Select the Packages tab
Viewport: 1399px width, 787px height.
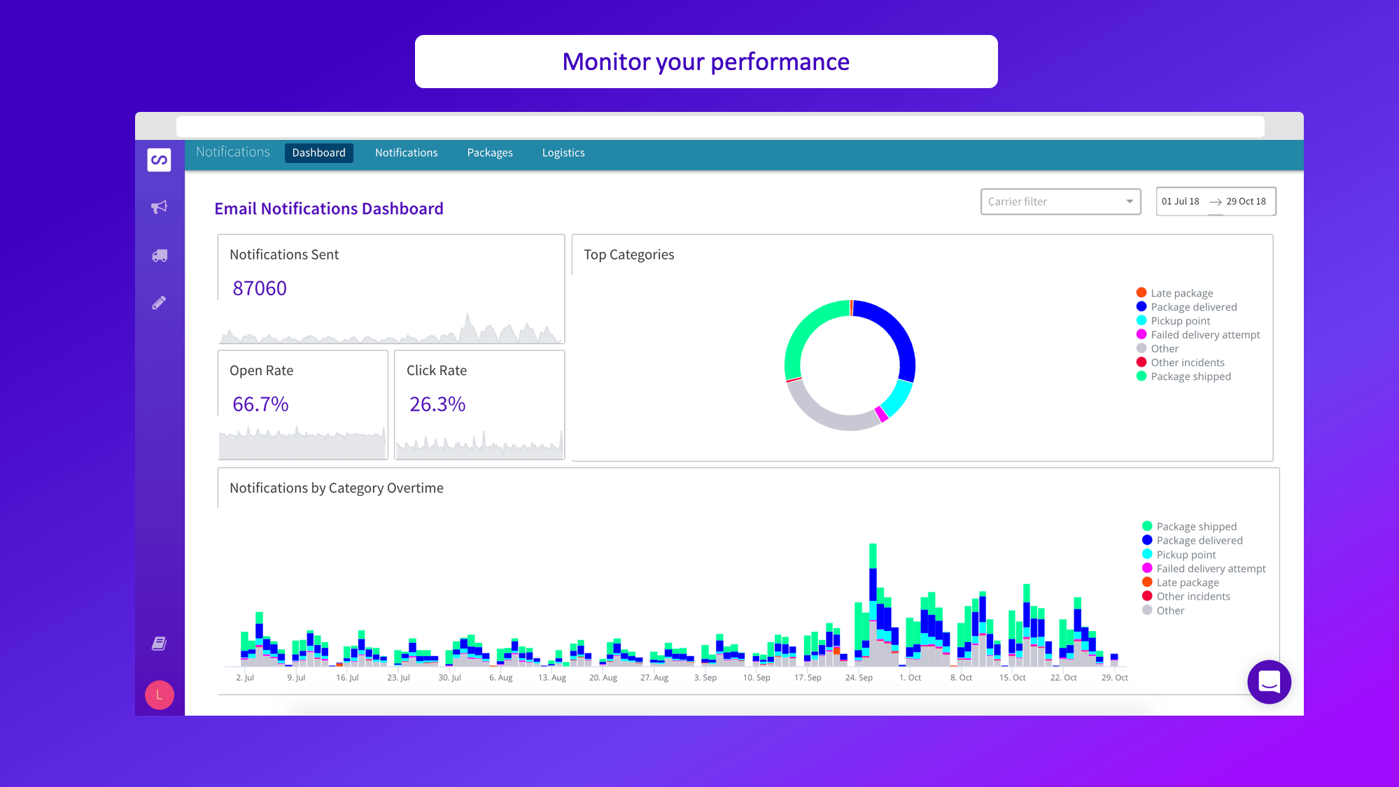[489, 152]
